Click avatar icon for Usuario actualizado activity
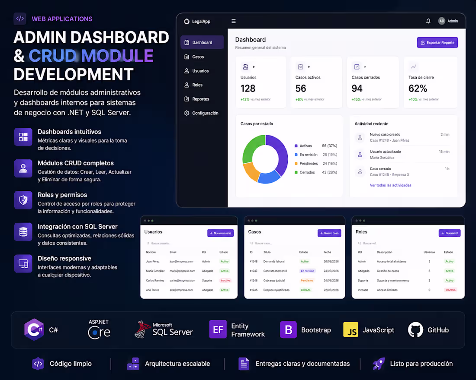The height and width of the screenshot is (380, 476). tap(360, 155)
